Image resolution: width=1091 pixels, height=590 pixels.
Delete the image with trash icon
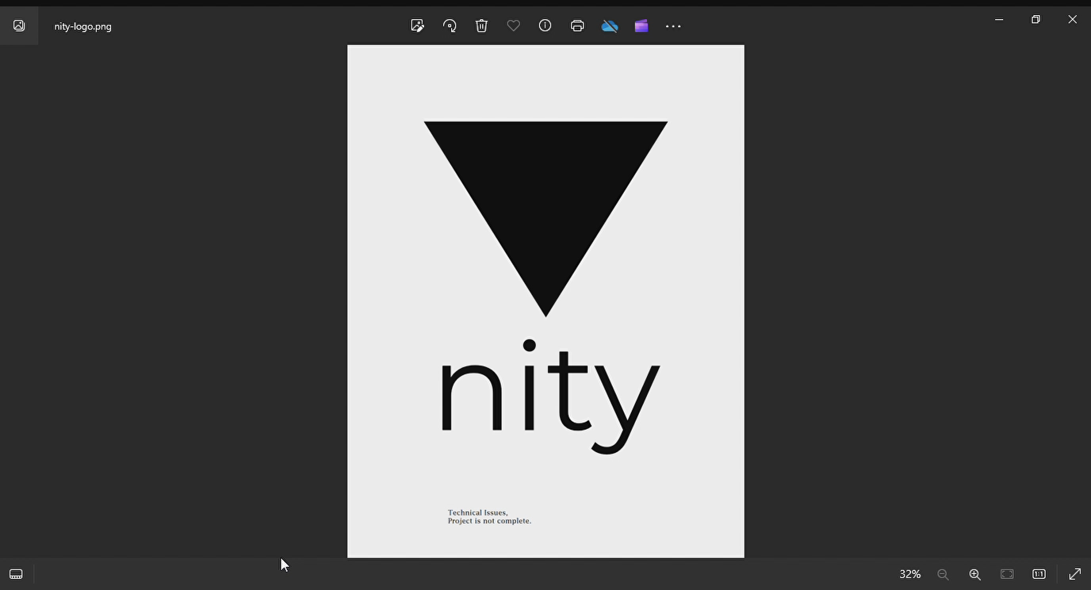coord(481,26)
